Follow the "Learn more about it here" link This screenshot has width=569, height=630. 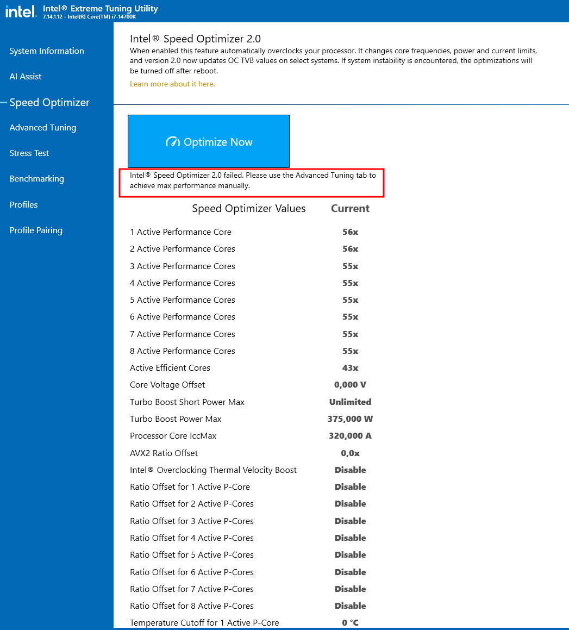pos(172,84)
